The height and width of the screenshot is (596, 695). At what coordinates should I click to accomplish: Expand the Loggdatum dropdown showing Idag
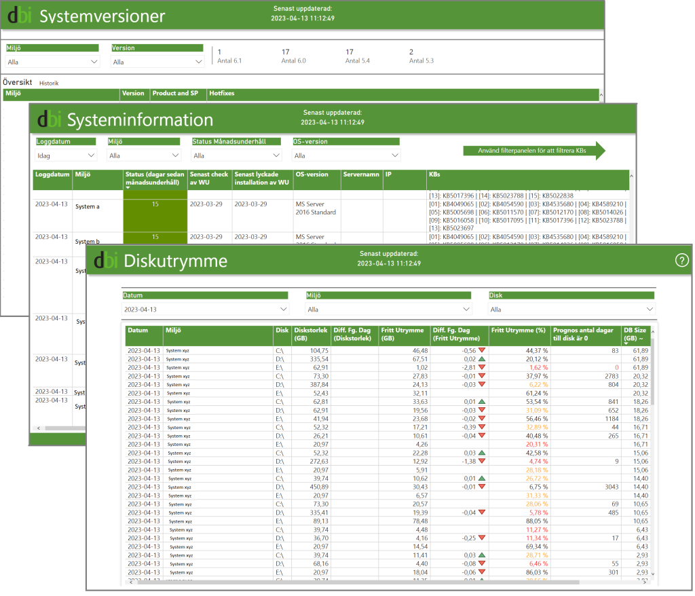pyautogui.click(x=66, y=155)
